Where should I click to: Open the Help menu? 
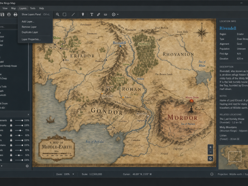tap(42, 8)
